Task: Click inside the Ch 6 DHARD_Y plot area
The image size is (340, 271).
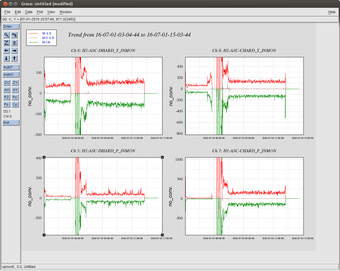Action: pos(103,96)
